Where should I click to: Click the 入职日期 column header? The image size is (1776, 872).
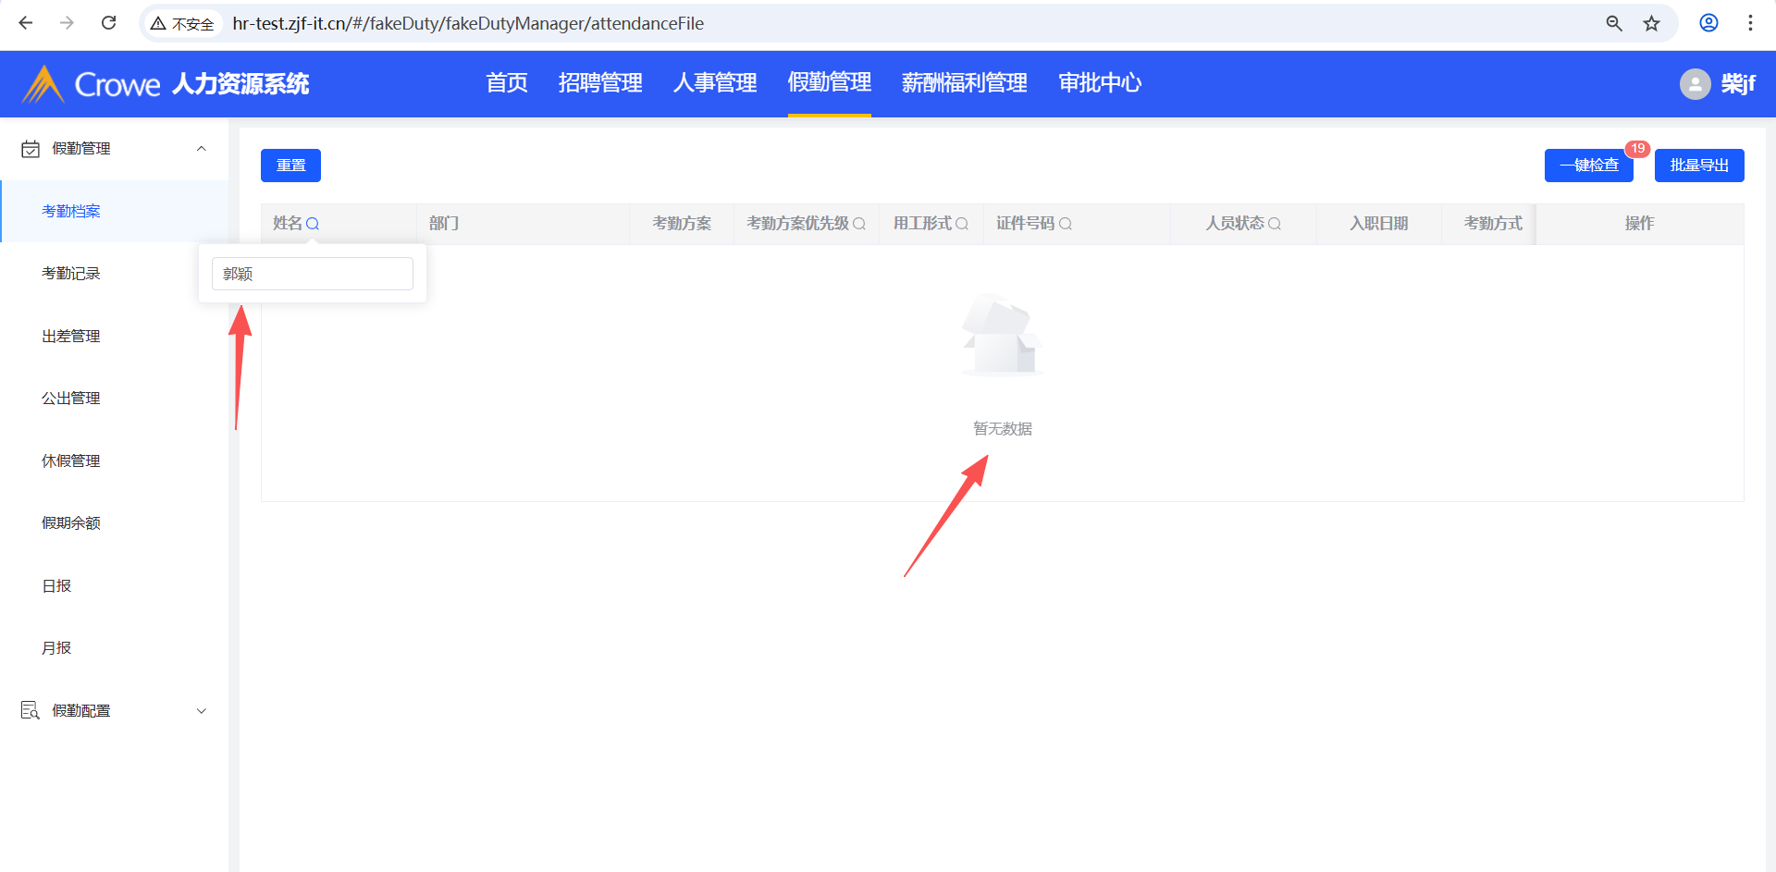1378,224
